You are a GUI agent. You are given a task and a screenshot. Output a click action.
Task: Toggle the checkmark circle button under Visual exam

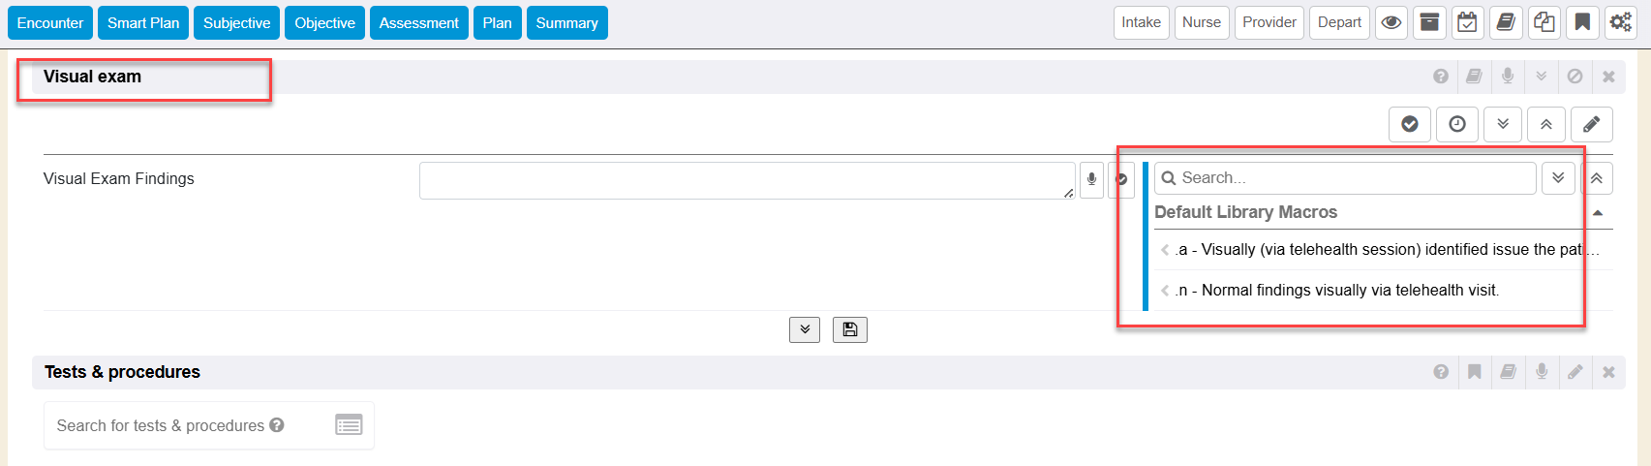click(x=1410, y=124)
